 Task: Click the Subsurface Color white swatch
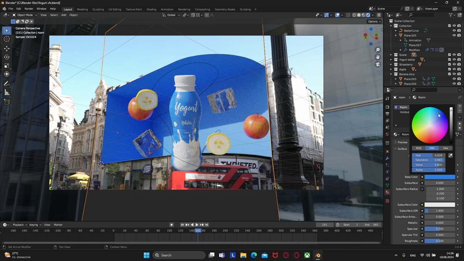[x=440, y=205]
